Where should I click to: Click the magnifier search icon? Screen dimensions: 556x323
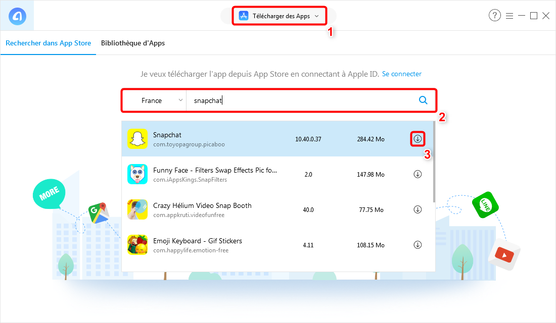point(423,100)
